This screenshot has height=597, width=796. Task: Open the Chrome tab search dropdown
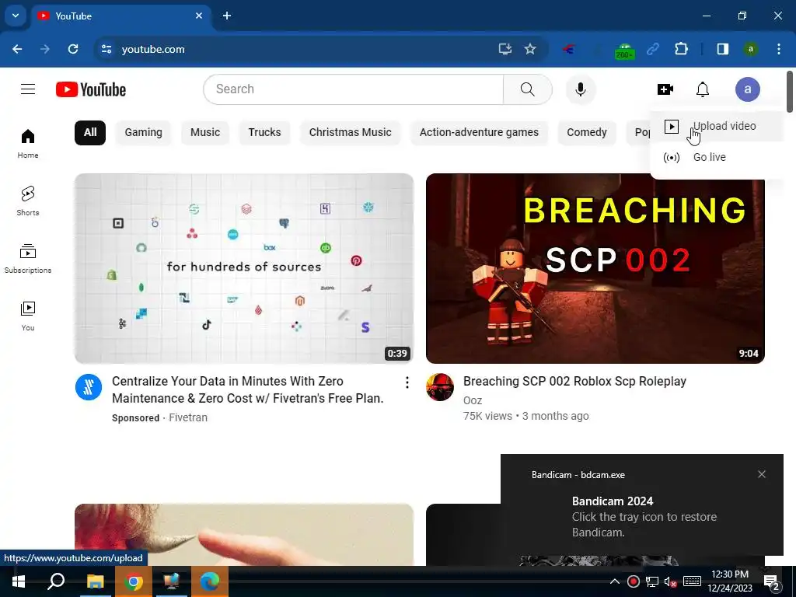tap(16, 16)
